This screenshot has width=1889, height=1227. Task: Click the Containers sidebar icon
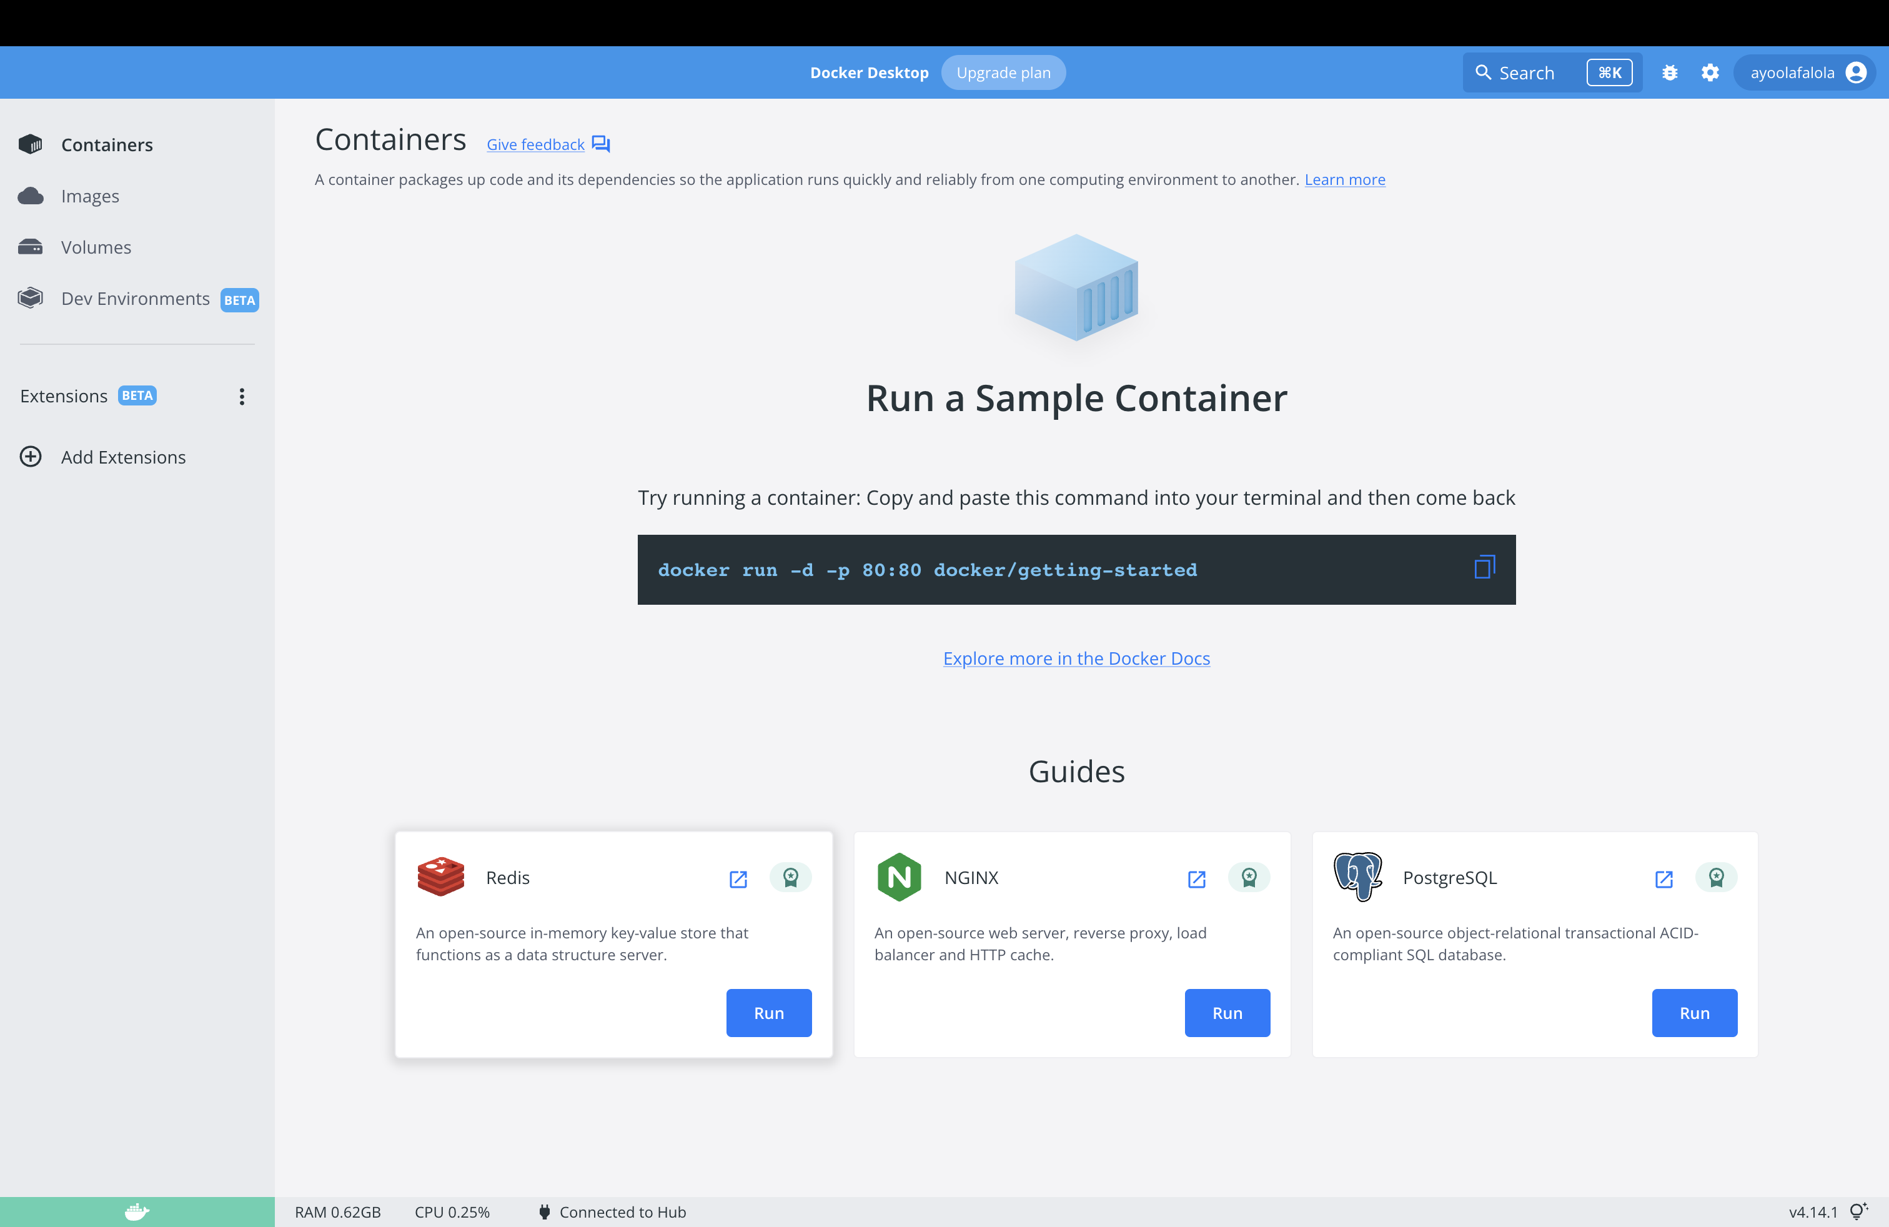[x=30, y=144]
